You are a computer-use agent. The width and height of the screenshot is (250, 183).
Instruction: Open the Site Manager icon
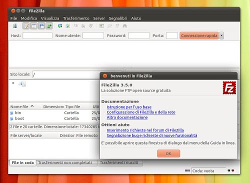pyautogui.click(x=15, y=26)
